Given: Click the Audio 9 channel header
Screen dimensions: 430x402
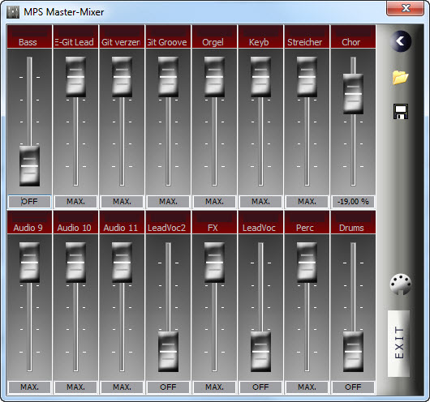Looking at the screenshot, I should [29, 222].
